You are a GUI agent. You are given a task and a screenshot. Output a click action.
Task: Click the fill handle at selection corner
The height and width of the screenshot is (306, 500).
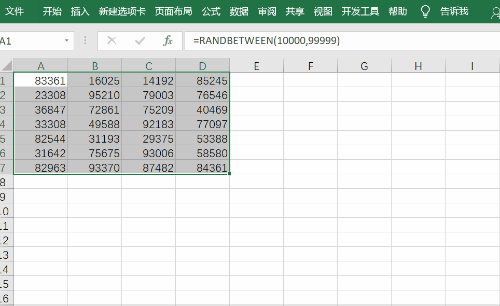(x=229, y=174)
